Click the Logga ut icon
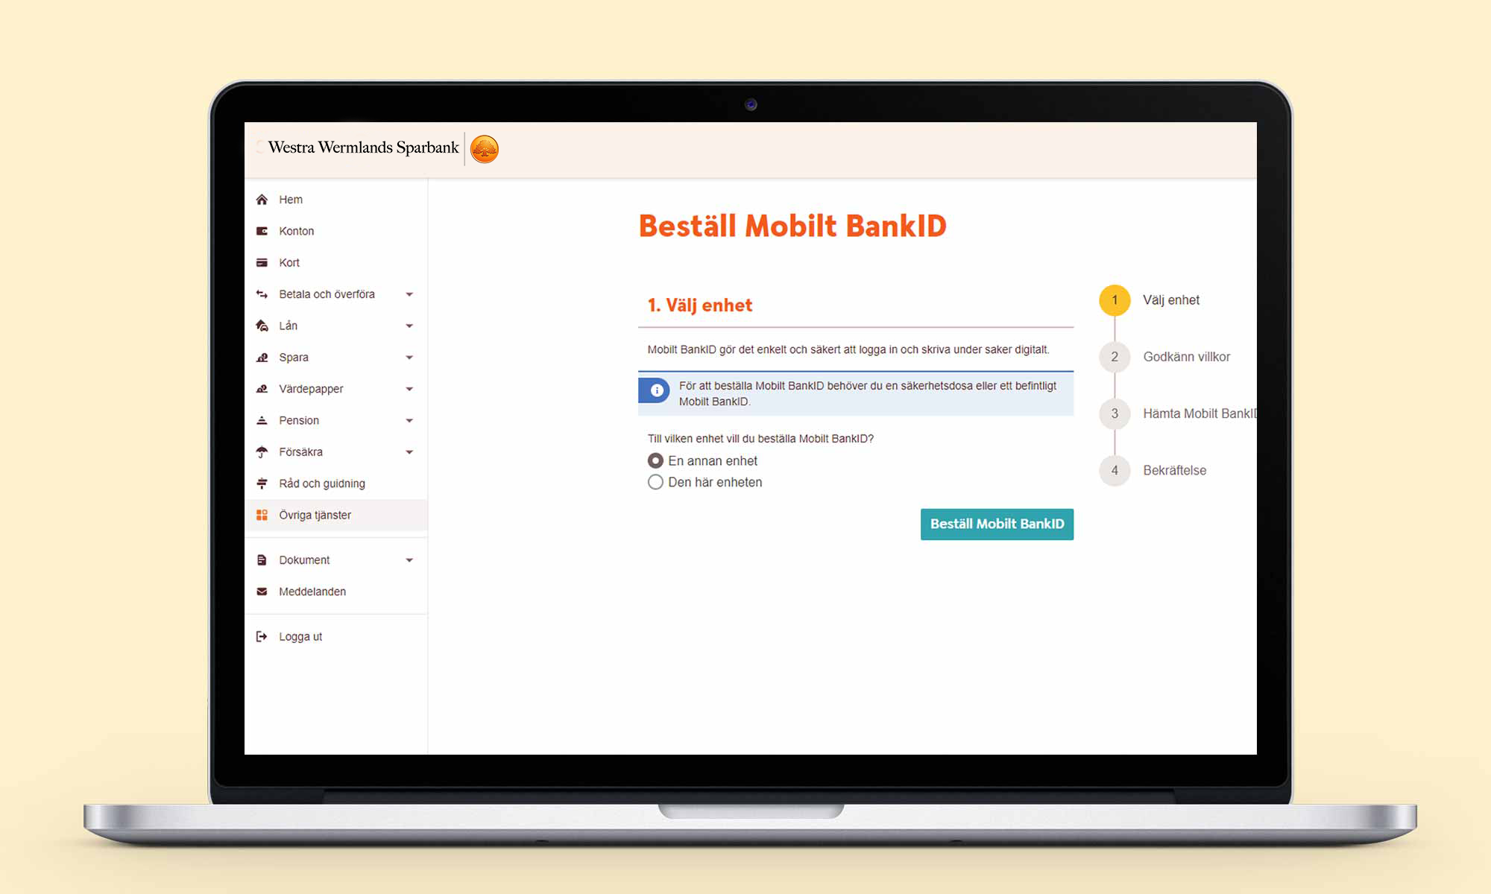Viewport: 1491px width, 894px height. [262, 635]
